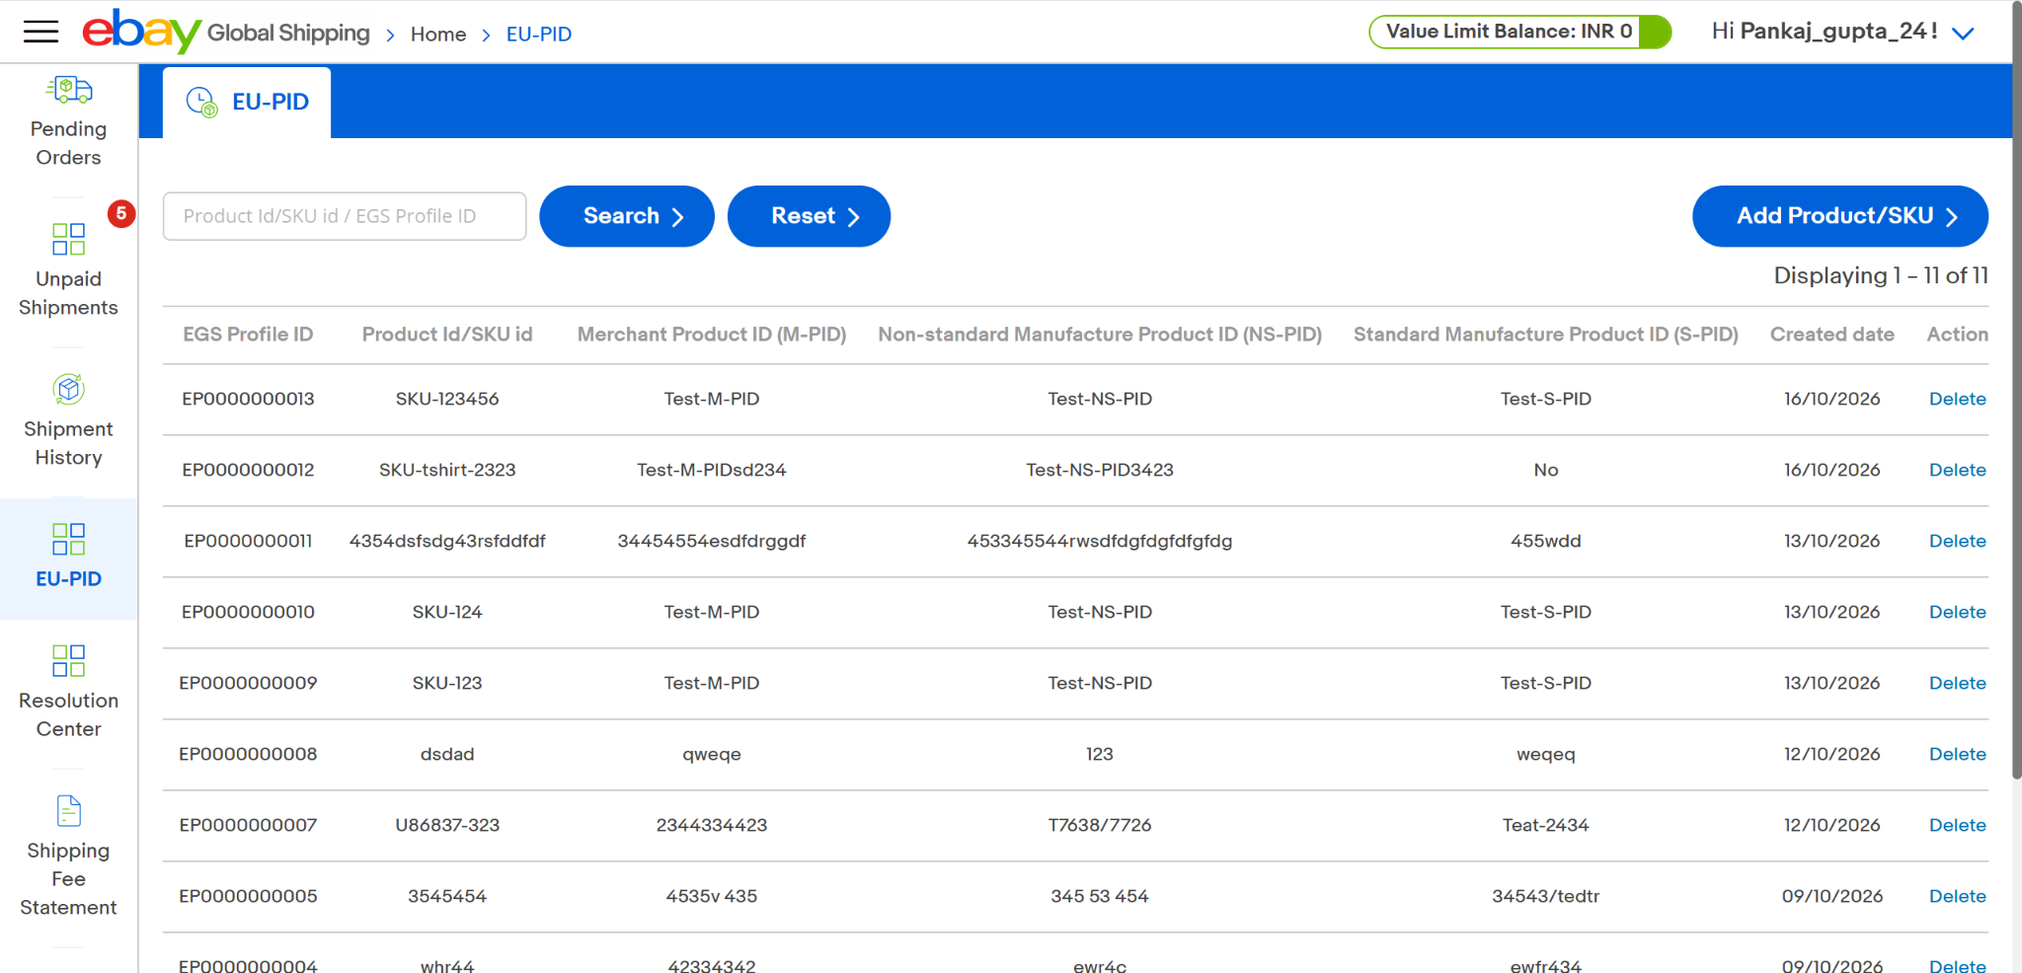The width and height of the screenshot is (2022, 973).
Task: Click the Action column header
Action: pyautogui.click(x=1957, y=335)
